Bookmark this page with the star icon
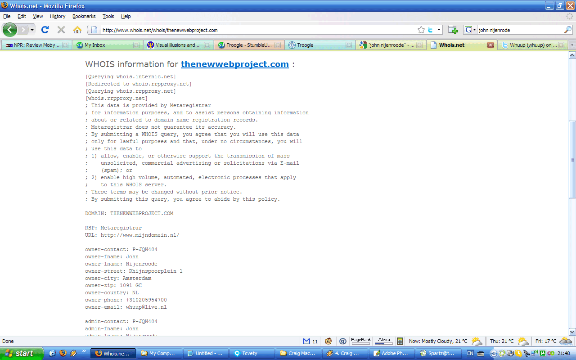The height and width of the screenshot is (360, 576). 421,30
